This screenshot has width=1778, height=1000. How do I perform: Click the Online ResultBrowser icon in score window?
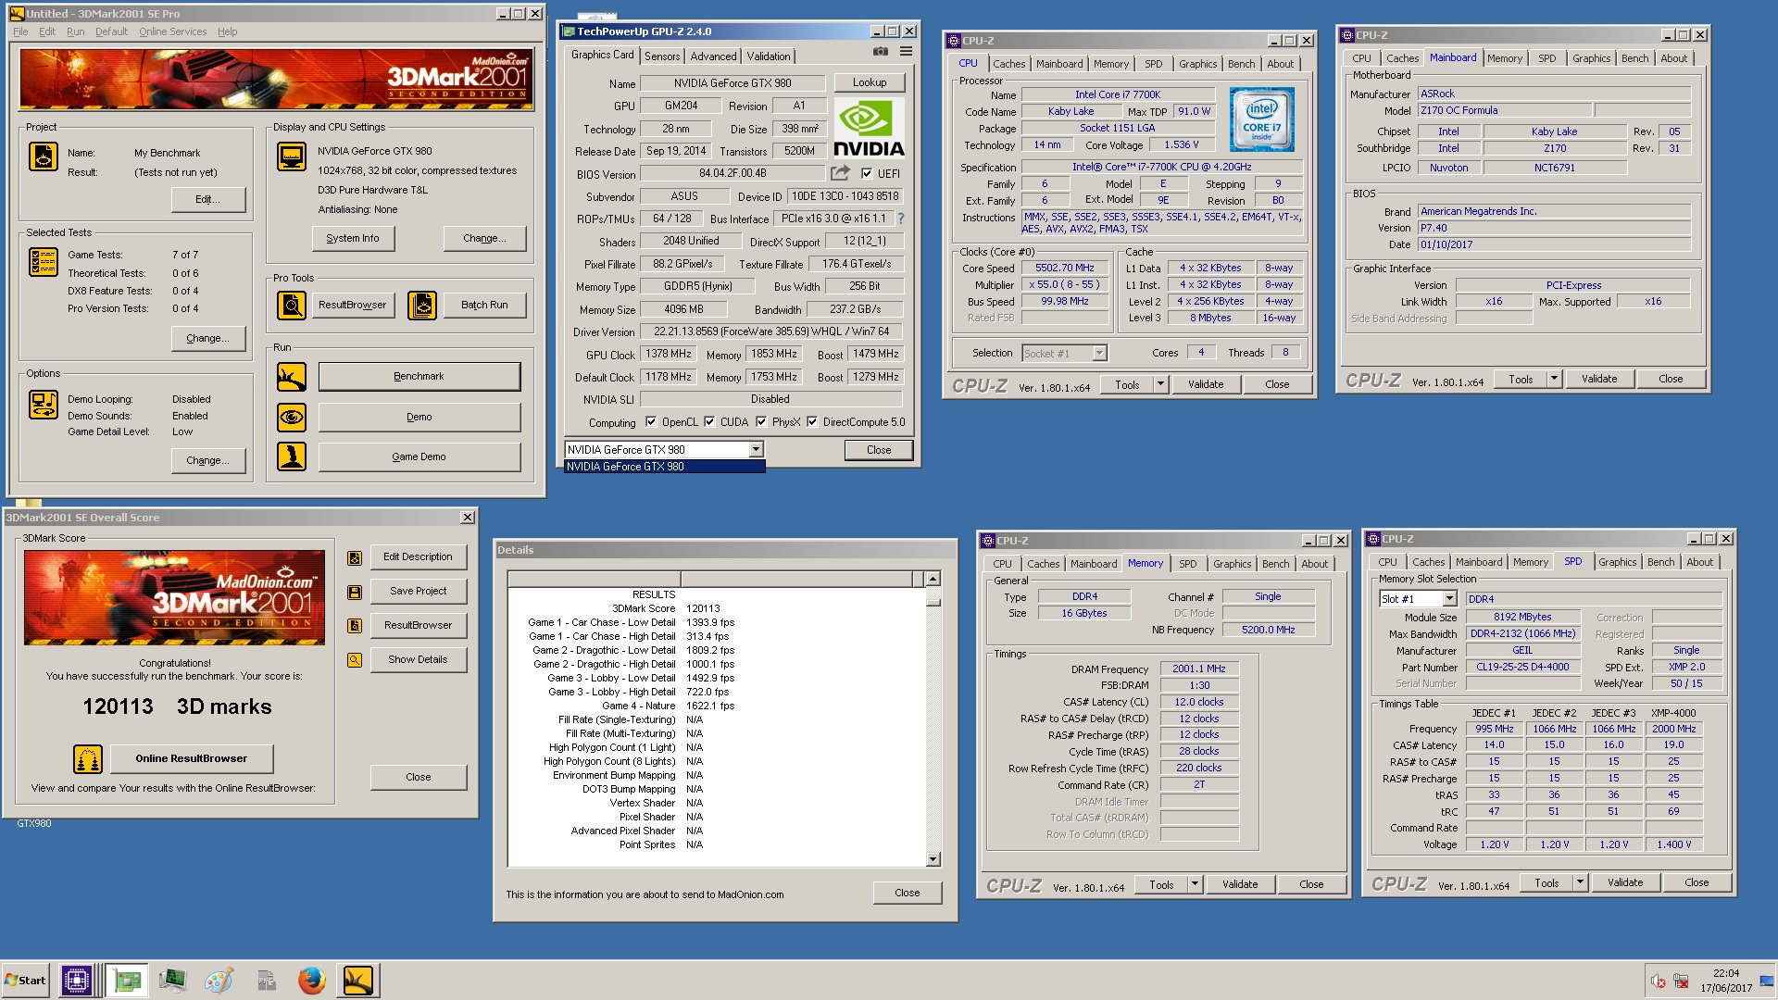(x=88, y=759)
